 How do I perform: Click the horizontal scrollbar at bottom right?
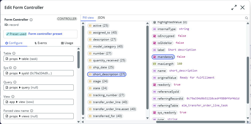click(x=200, y=122)
